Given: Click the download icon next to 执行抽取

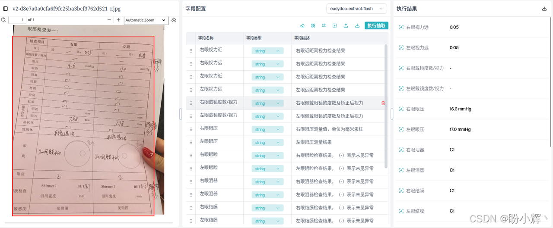Looking at the screenshot, I should tap(357, 25).
